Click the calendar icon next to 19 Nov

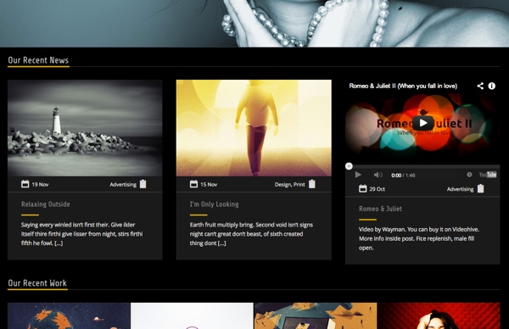pos(25,184)
